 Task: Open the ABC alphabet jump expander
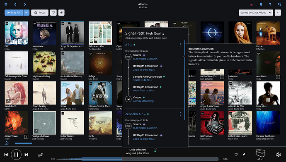coord(7,143)
